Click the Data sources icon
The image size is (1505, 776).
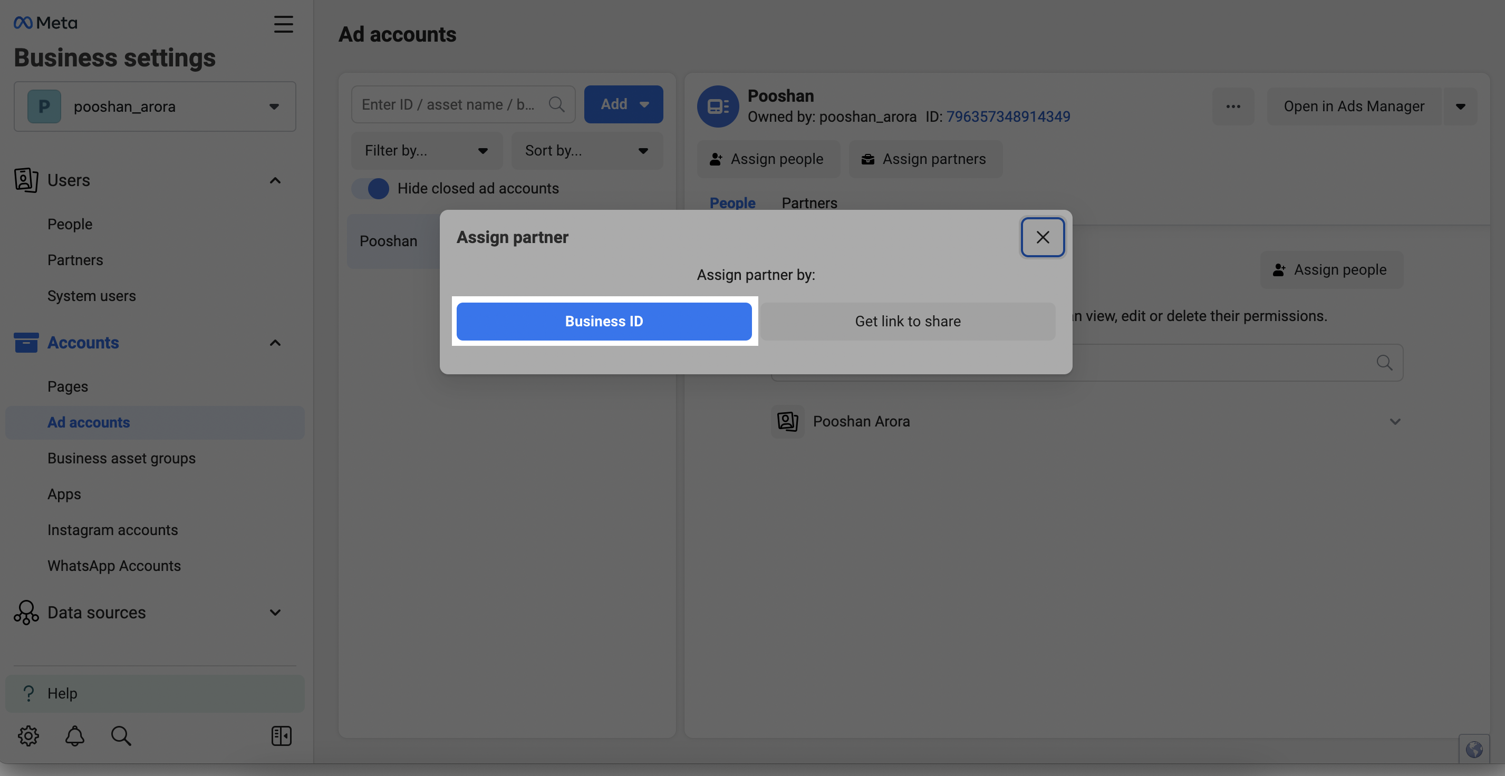coord(26,613)
